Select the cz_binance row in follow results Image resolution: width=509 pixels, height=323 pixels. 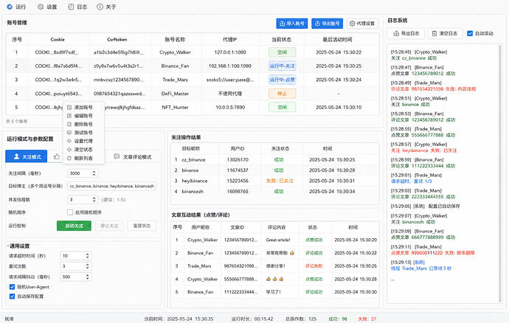pos(274,160)
